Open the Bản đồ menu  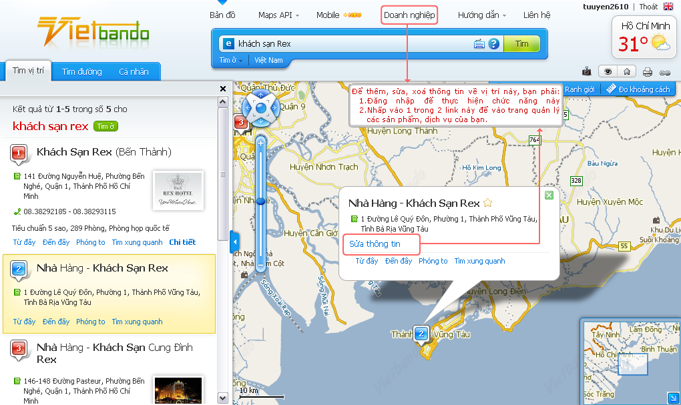coord(222,15)
